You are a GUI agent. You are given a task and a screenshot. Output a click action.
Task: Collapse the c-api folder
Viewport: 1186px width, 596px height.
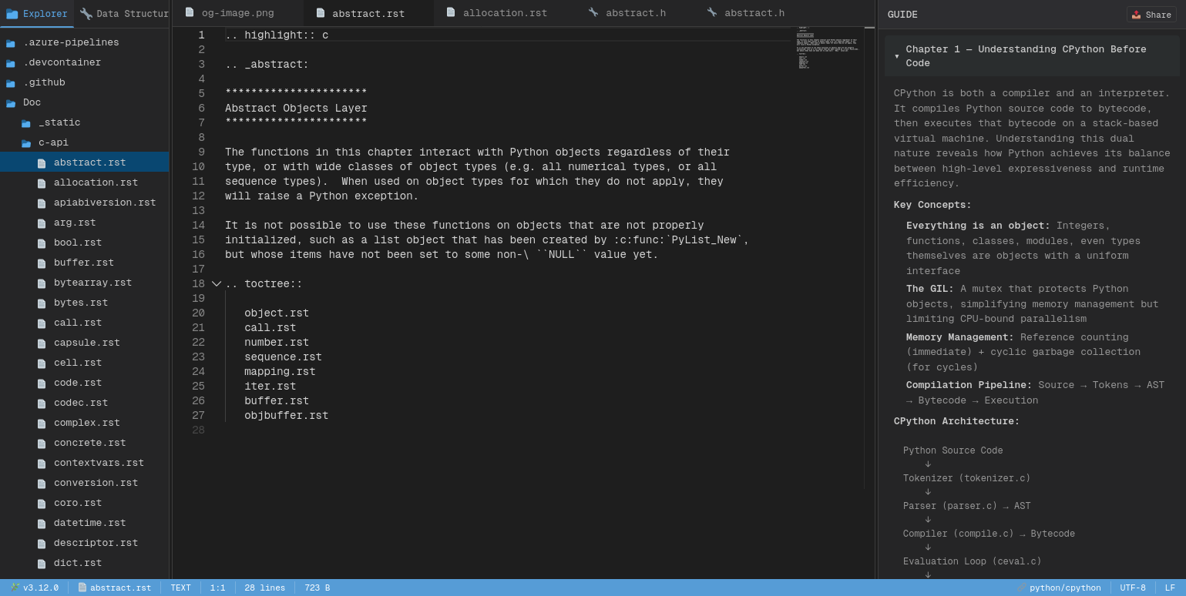[26, 143]
